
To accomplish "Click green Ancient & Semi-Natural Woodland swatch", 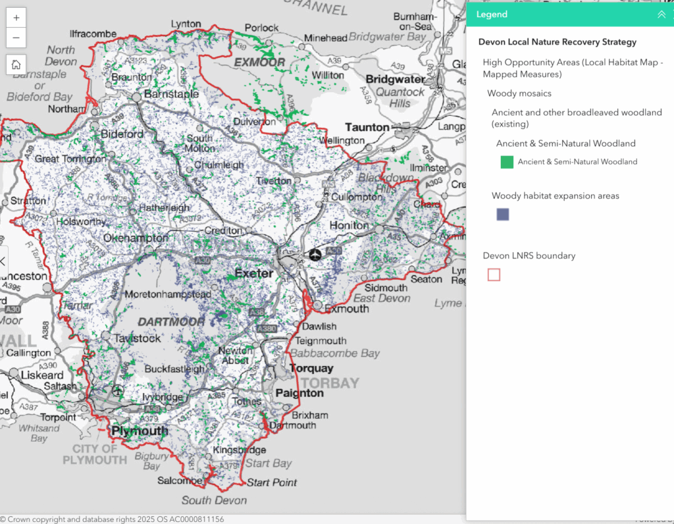I will point(507,162).
